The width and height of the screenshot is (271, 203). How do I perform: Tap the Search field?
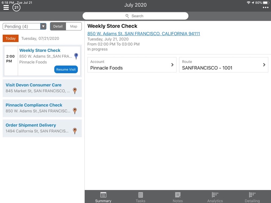point(135,16)
